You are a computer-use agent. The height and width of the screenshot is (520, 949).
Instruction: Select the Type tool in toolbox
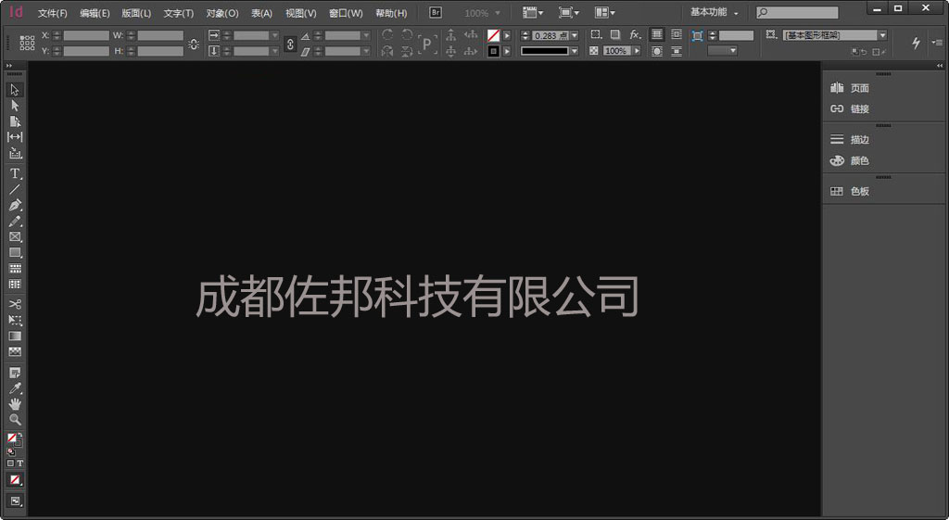pos(15,173)
